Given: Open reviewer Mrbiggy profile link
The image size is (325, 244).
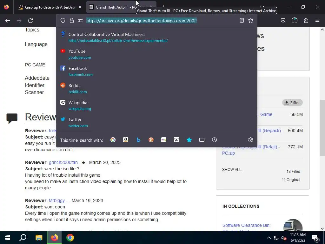Looking at the screenshot, I should 57,200.
